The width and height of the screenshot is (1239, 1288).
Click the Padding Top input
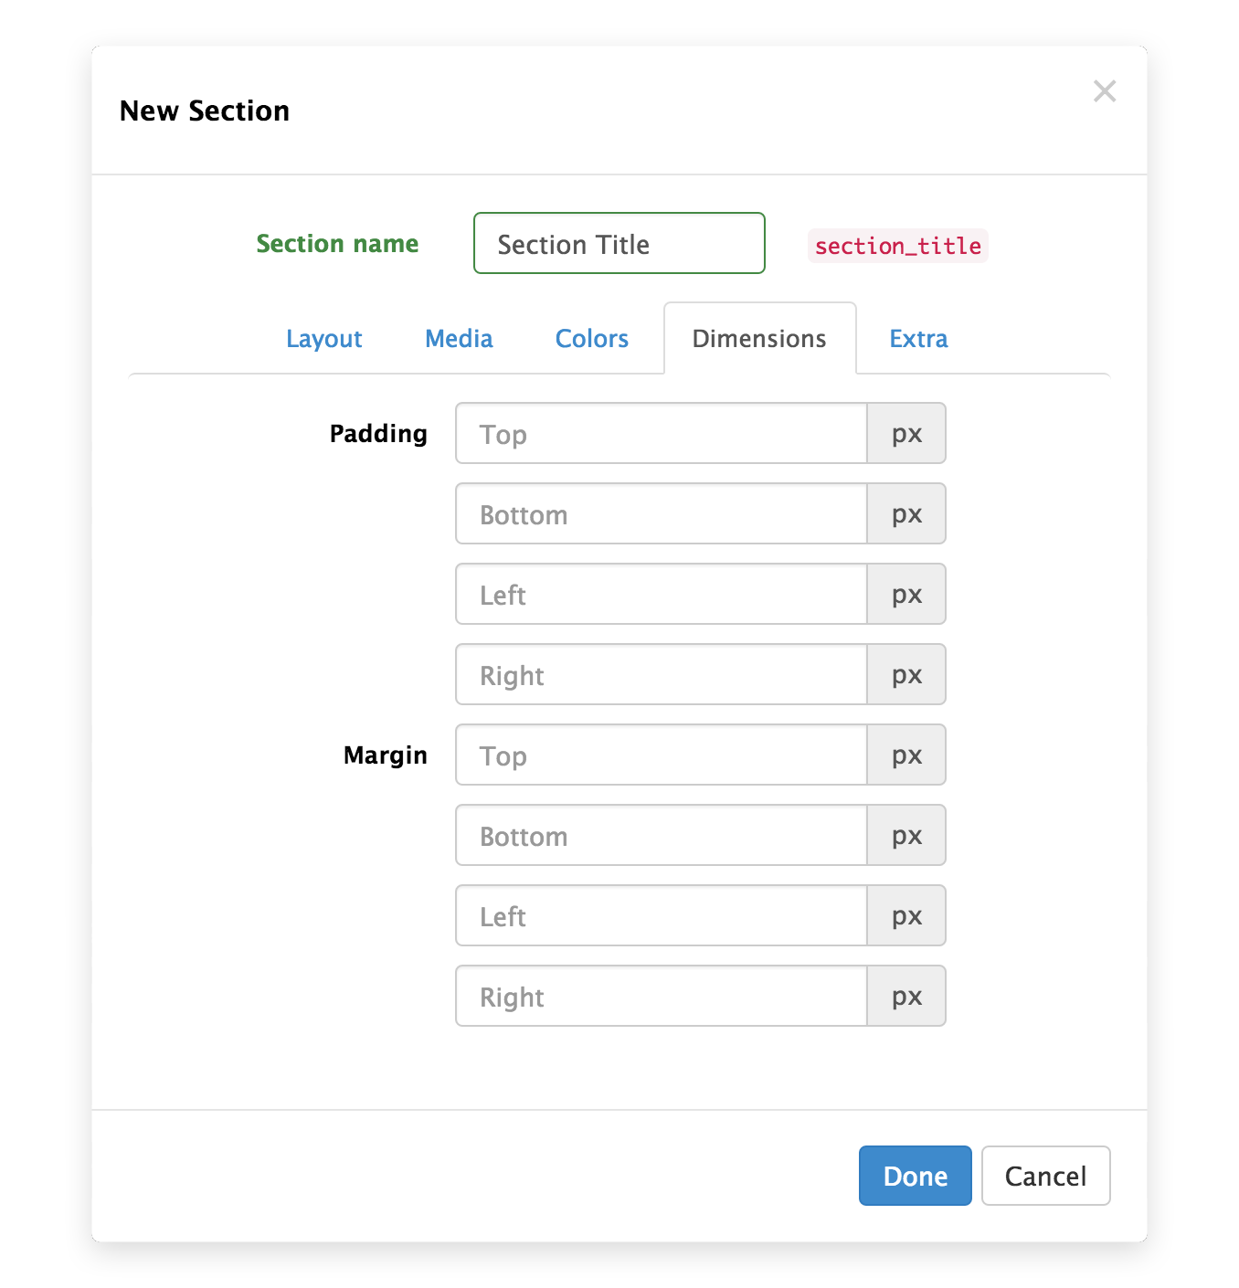(662, 434)
